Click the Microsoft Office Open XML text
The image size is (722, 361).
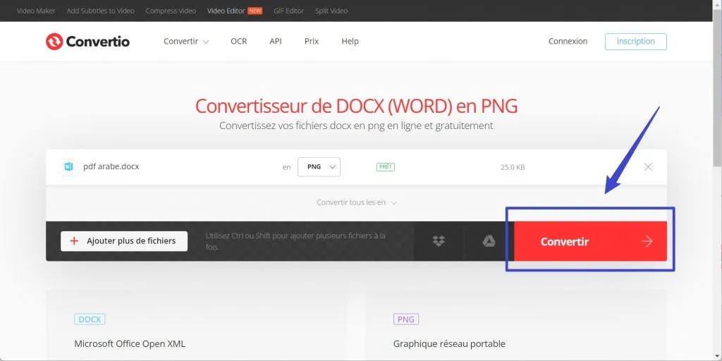coord(130,344)
